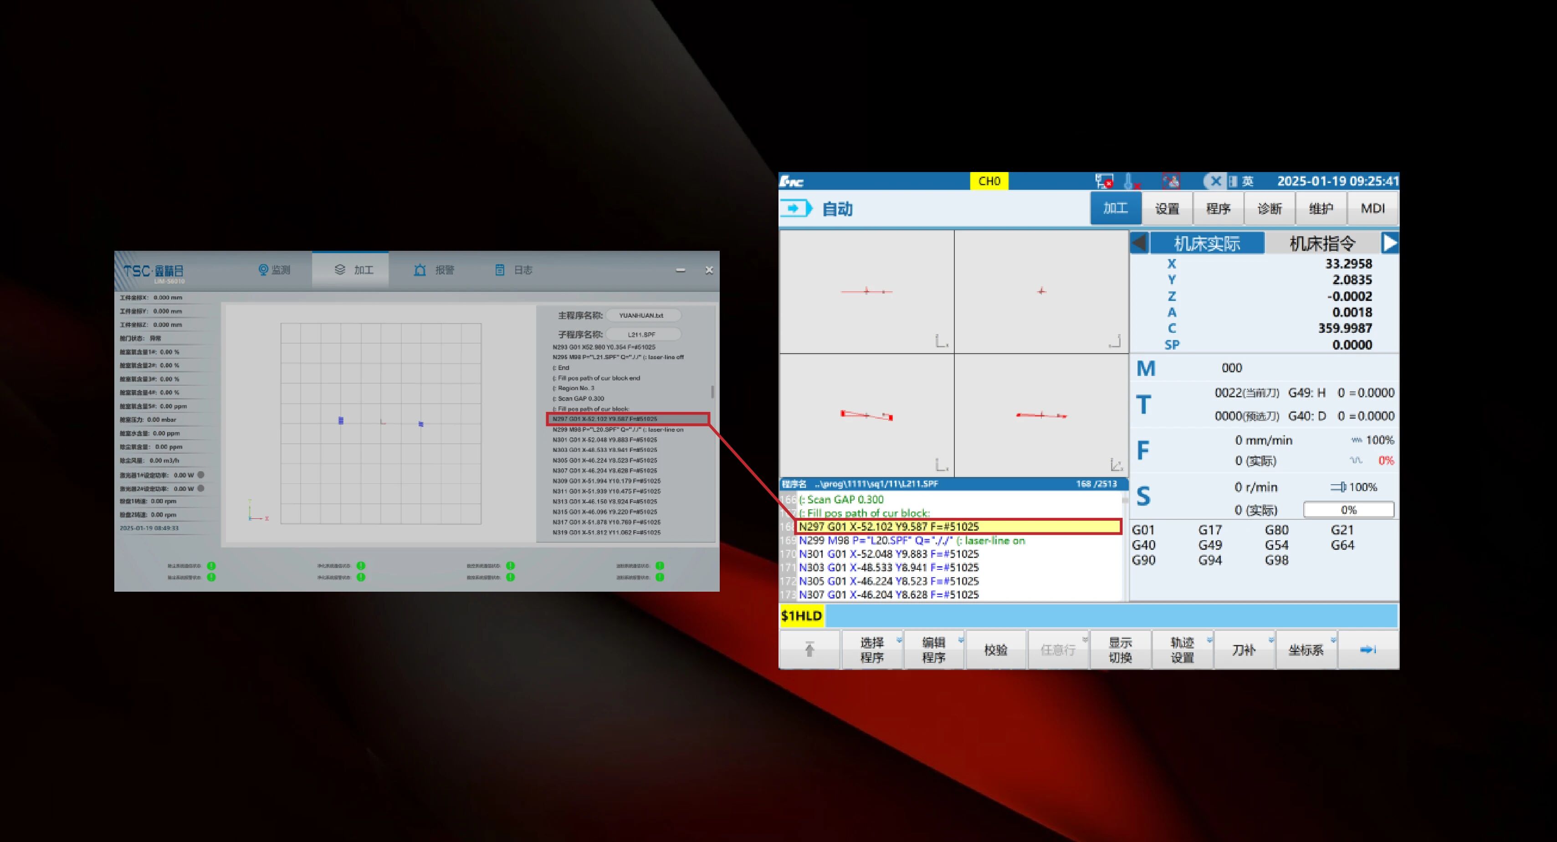
Task: Click the 自动 mode arrow icon
Action: (x=795, y=209)
